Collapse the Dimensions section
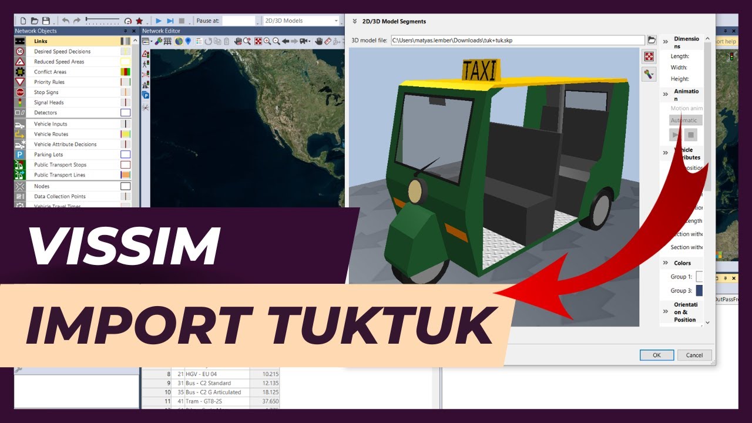Image resolution: width=752 pixels, height=423 pixels. click(666, 41)
